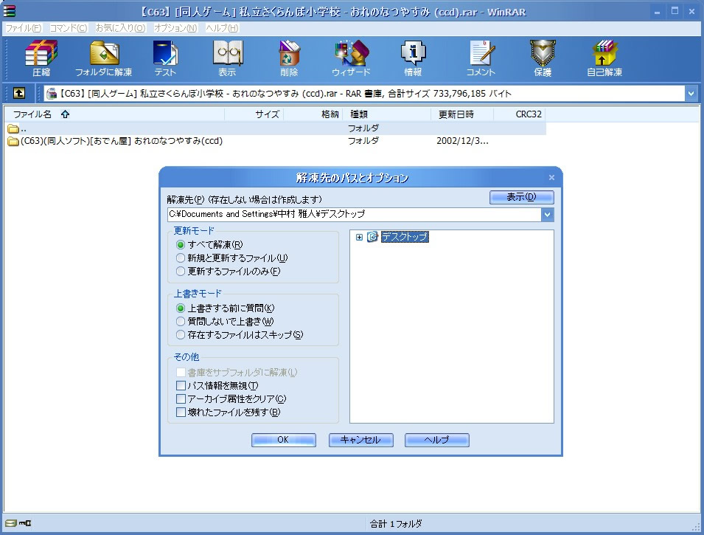
Task: Click the 表示(D) button
Action: [521, 197]
